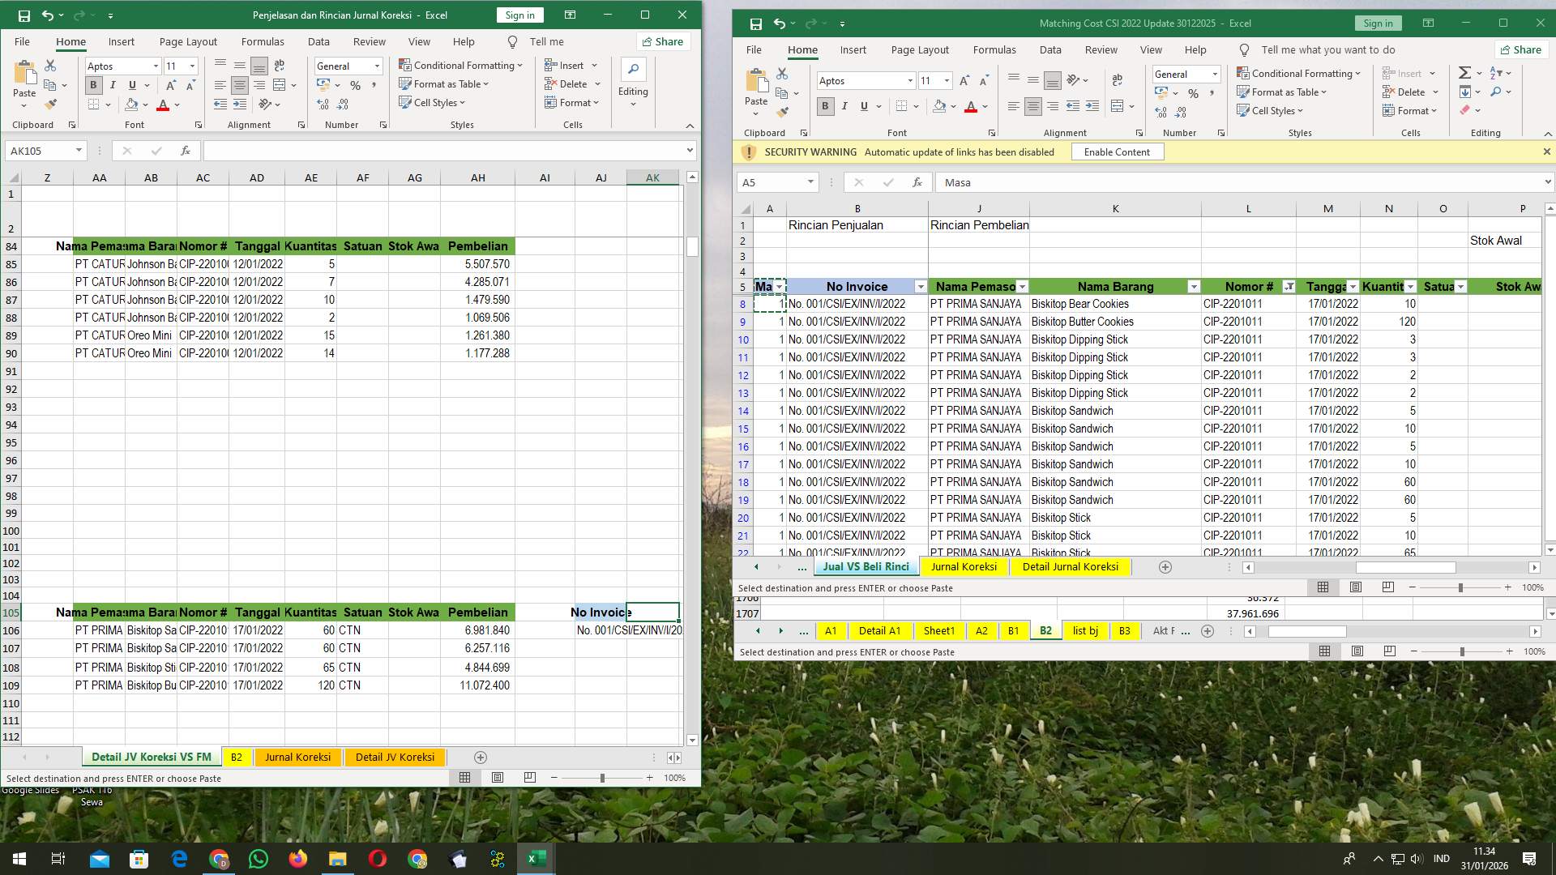Open the Formulas ribbon tab
The height and width of the screenshot is (875, 1556).
tap(263, 41)
